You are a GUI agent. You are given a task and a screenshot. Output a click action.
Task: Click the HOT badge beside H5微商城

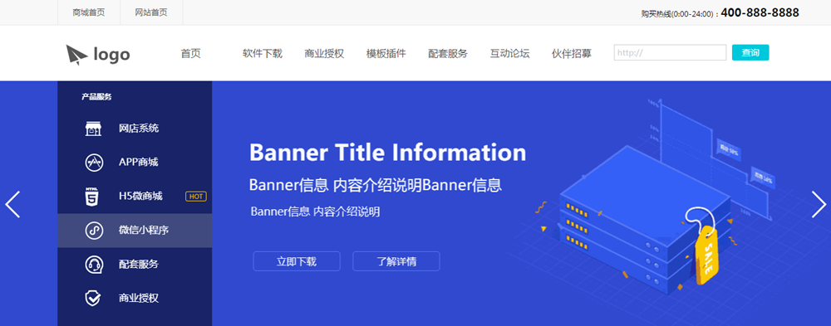pos(196,197)
